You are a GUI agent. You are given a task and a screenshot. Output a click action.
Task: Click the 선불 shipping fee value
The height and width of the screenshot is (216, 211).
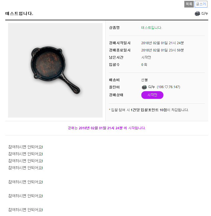144,80
